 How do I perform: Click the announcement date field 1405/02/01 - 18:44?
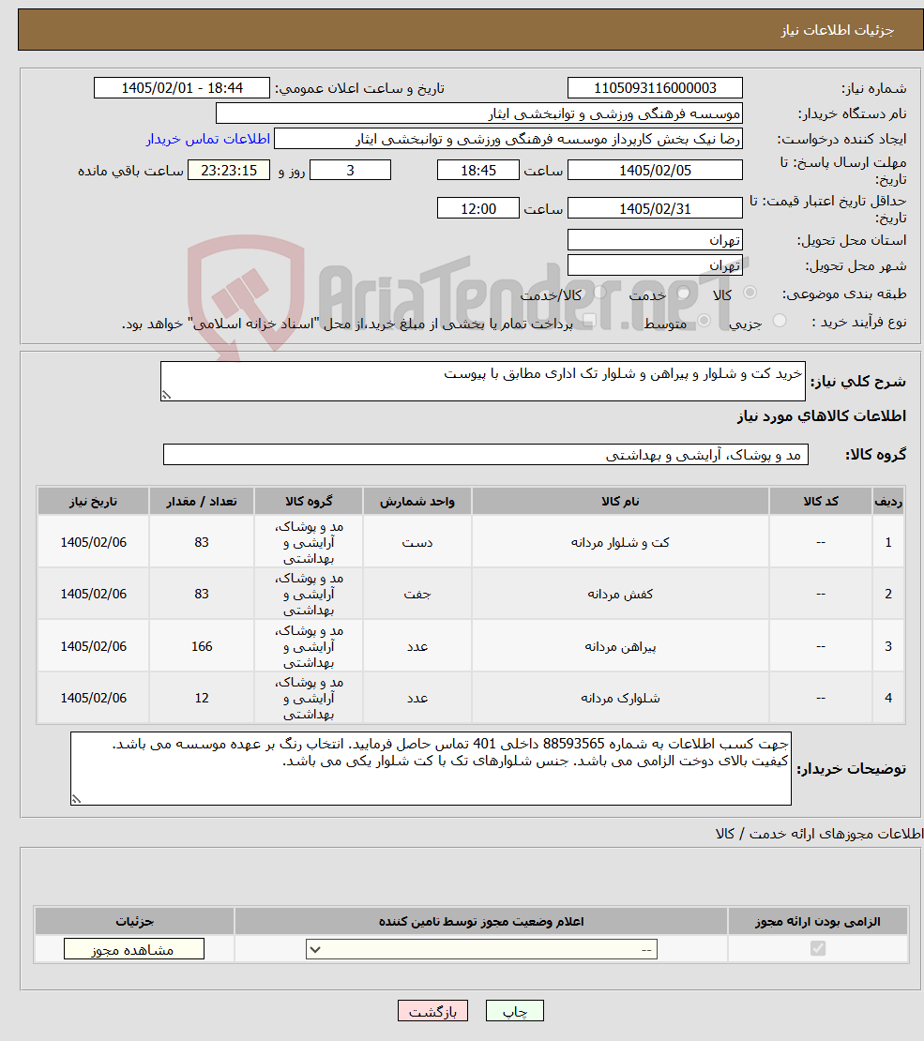coord(182,88)
